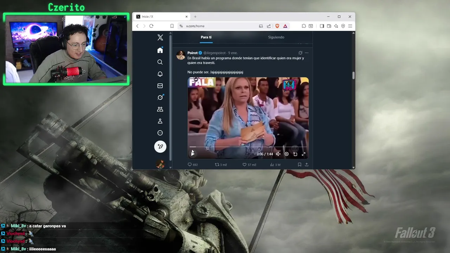Open Brave Rewards triangle icon
Viewport: 450px width, 253px height.
(x=285, y=26)
